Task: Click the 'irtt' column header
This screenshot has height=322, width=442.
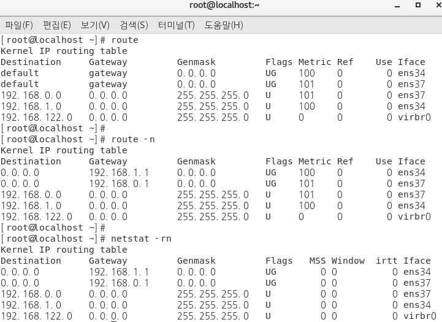Action: 386,261
